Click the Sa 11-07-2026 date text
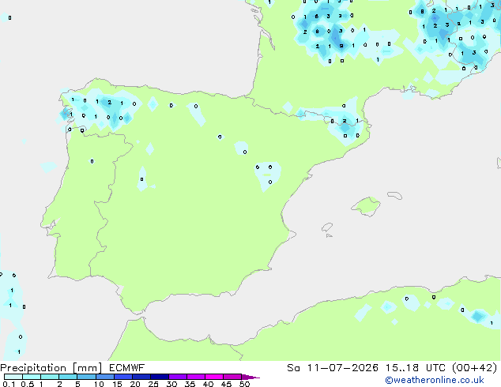 (333, 368)
